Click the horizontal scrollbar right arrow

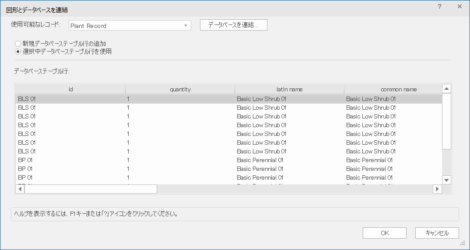[x=437, y=189]
